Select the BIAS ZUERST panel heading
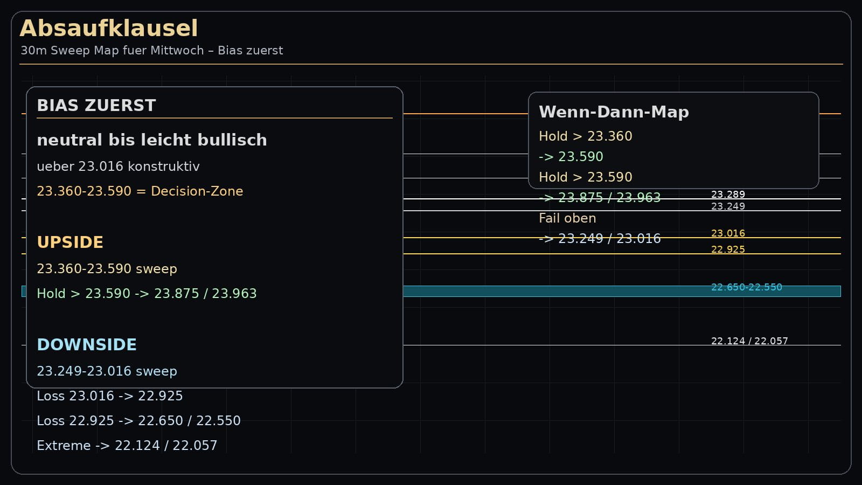This screenshot has height=485, width=862. 96,106
